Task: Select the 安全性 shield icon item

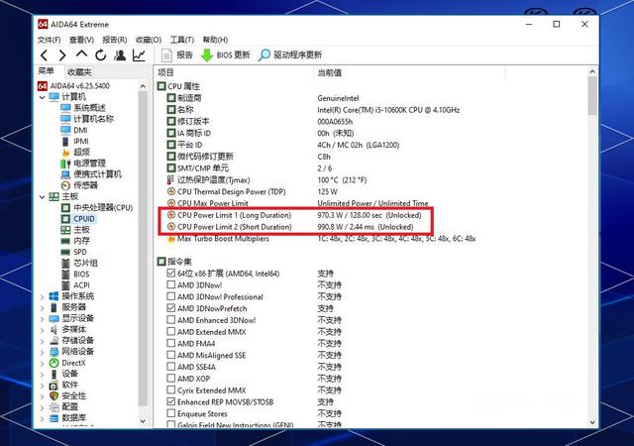Action: point(67,395)
